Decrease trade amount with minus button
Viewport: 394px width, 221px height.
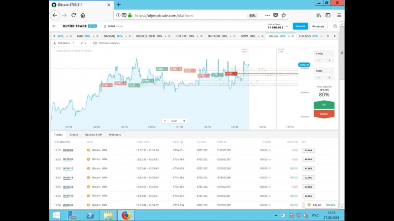tap(319, 78)
